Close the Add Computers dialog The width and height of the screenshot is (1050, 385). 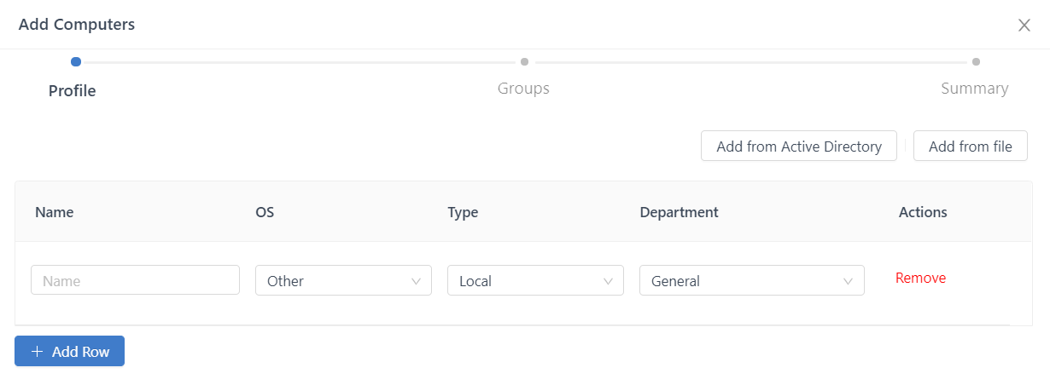click(1024, 26)
